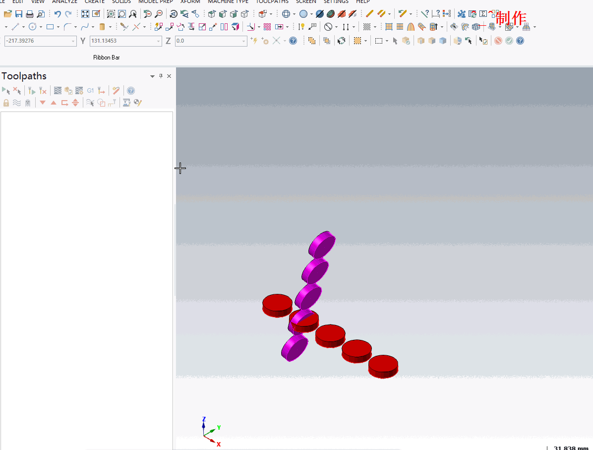Open the SETTINGS menu
Viewport: 593px width, 450px height.
[x=336, y=1]
